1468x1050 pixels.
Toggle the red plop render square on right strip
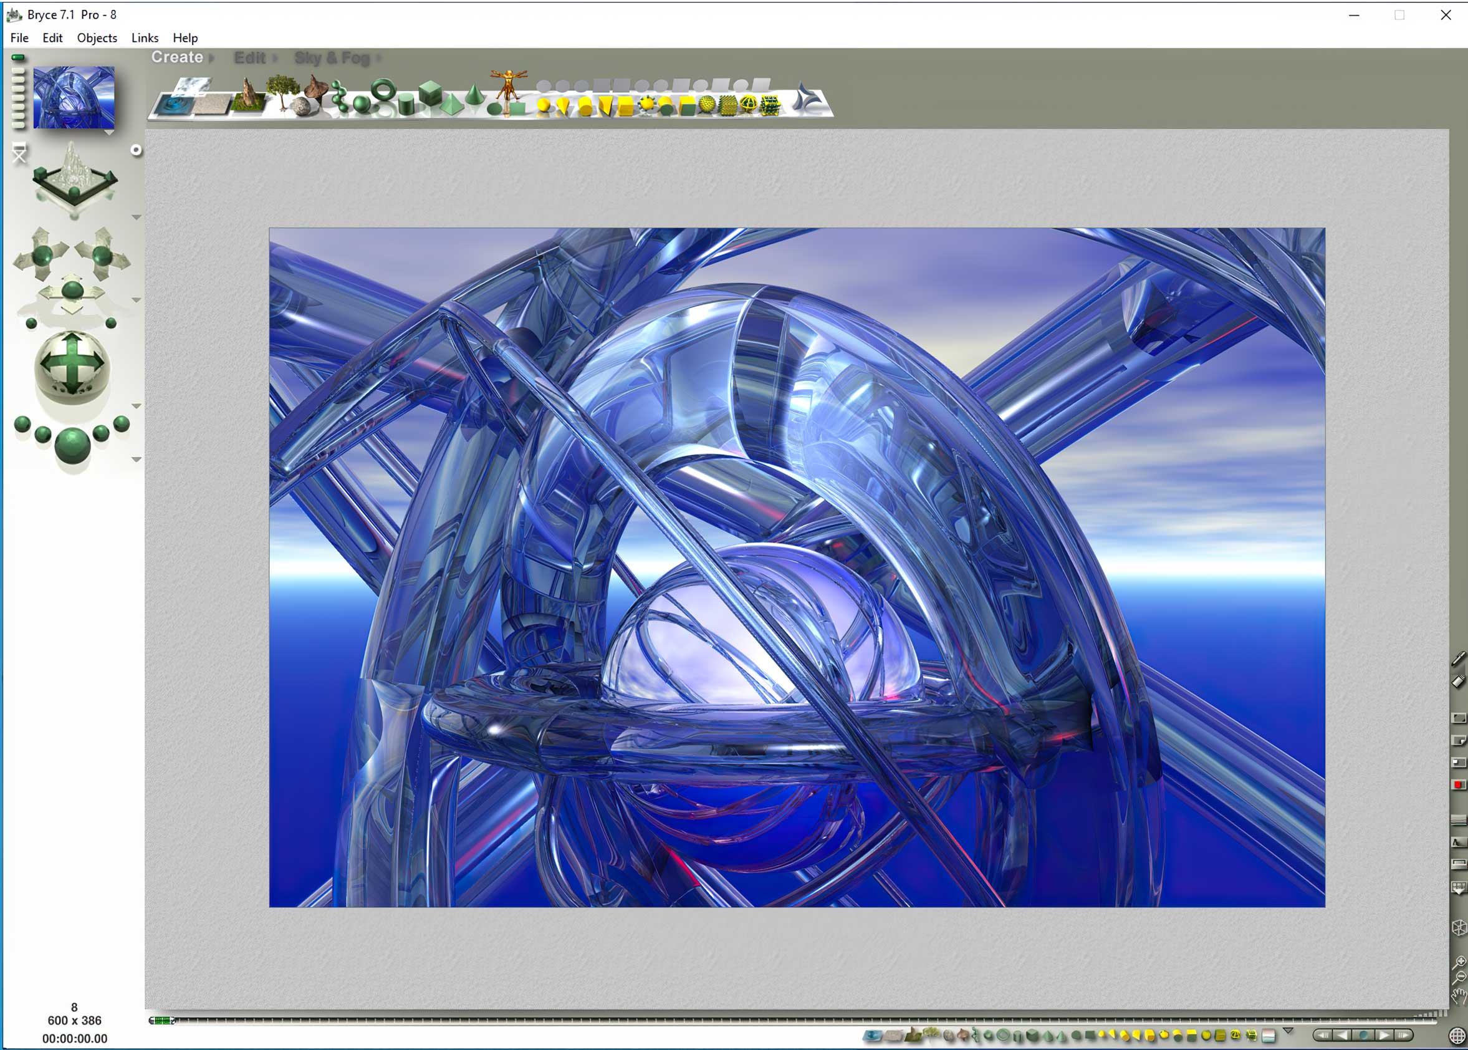[1458, 785]
